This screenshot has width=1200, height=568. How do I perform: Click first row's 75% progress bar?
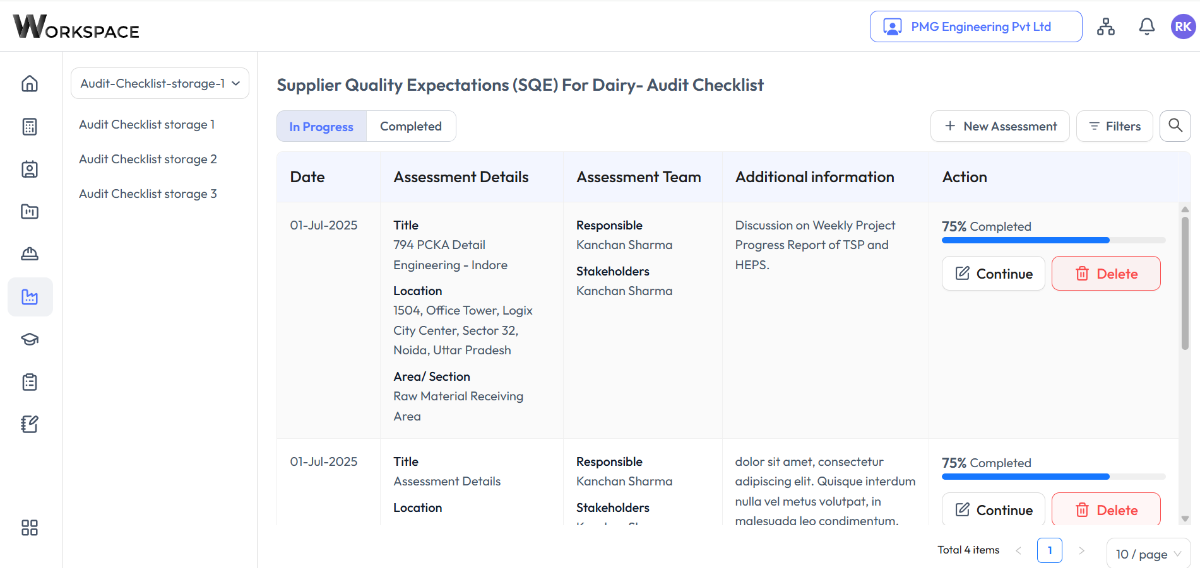pyautogui.click(x=1053, y=240)
